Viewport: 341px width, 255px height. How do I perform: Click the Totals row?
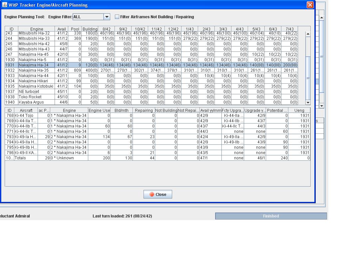158,158
